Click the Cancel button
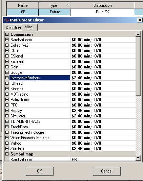Screen dimensions: 143x181 [107, 171]
